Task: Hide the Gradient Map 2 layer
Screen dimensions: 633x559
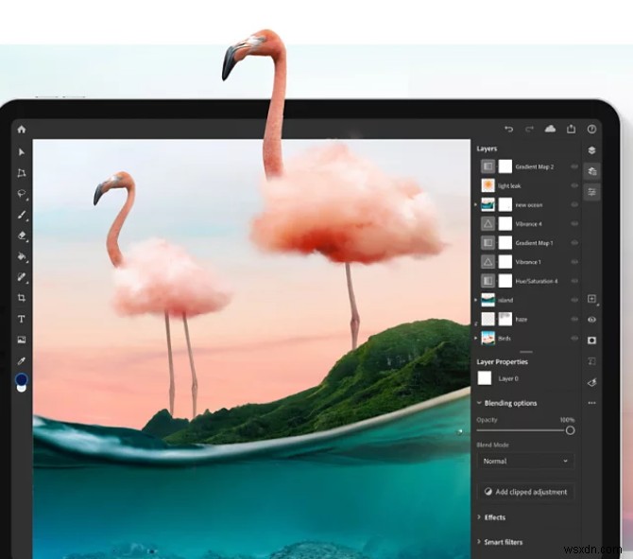Action: click(574, 166)
